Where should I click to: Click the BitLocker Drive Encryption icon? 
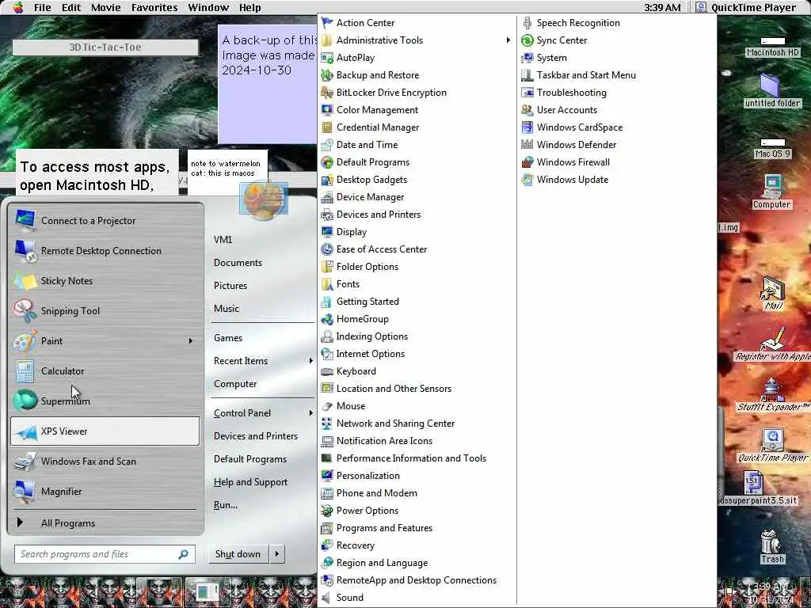(x=327, y=93)
